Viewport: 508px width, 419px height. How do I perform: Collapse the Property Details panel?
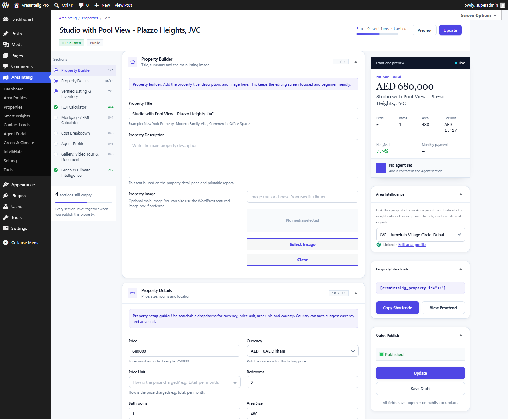pos(356,293)
